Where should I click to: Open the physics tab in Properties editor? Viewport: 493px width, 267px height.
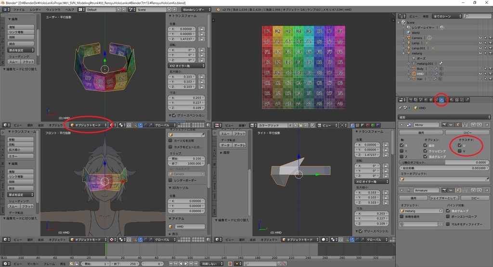[467, 100]
